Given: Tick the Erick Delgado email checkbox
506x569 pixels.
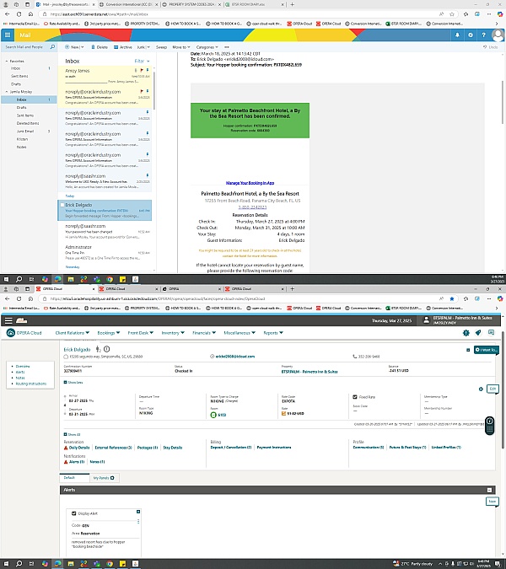Looking at the screenshot, I should 62,205.
